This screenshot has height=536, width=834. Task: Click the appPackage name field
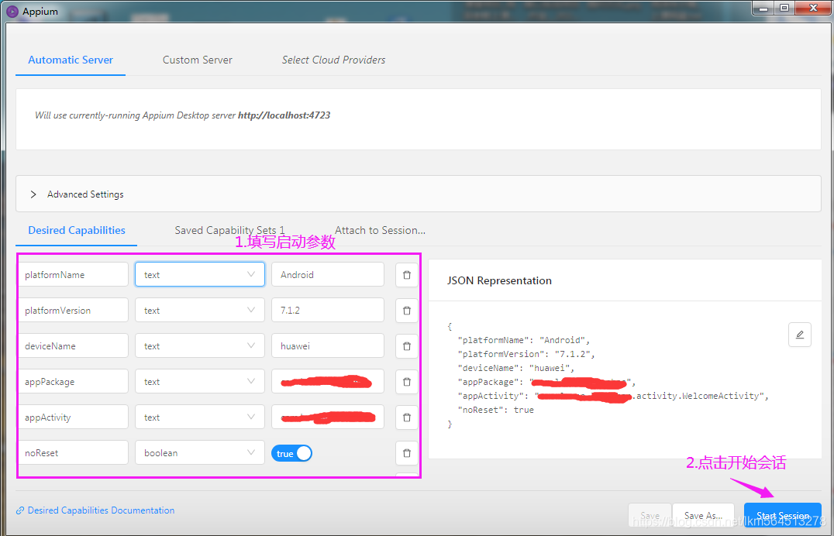pos(74,381)
